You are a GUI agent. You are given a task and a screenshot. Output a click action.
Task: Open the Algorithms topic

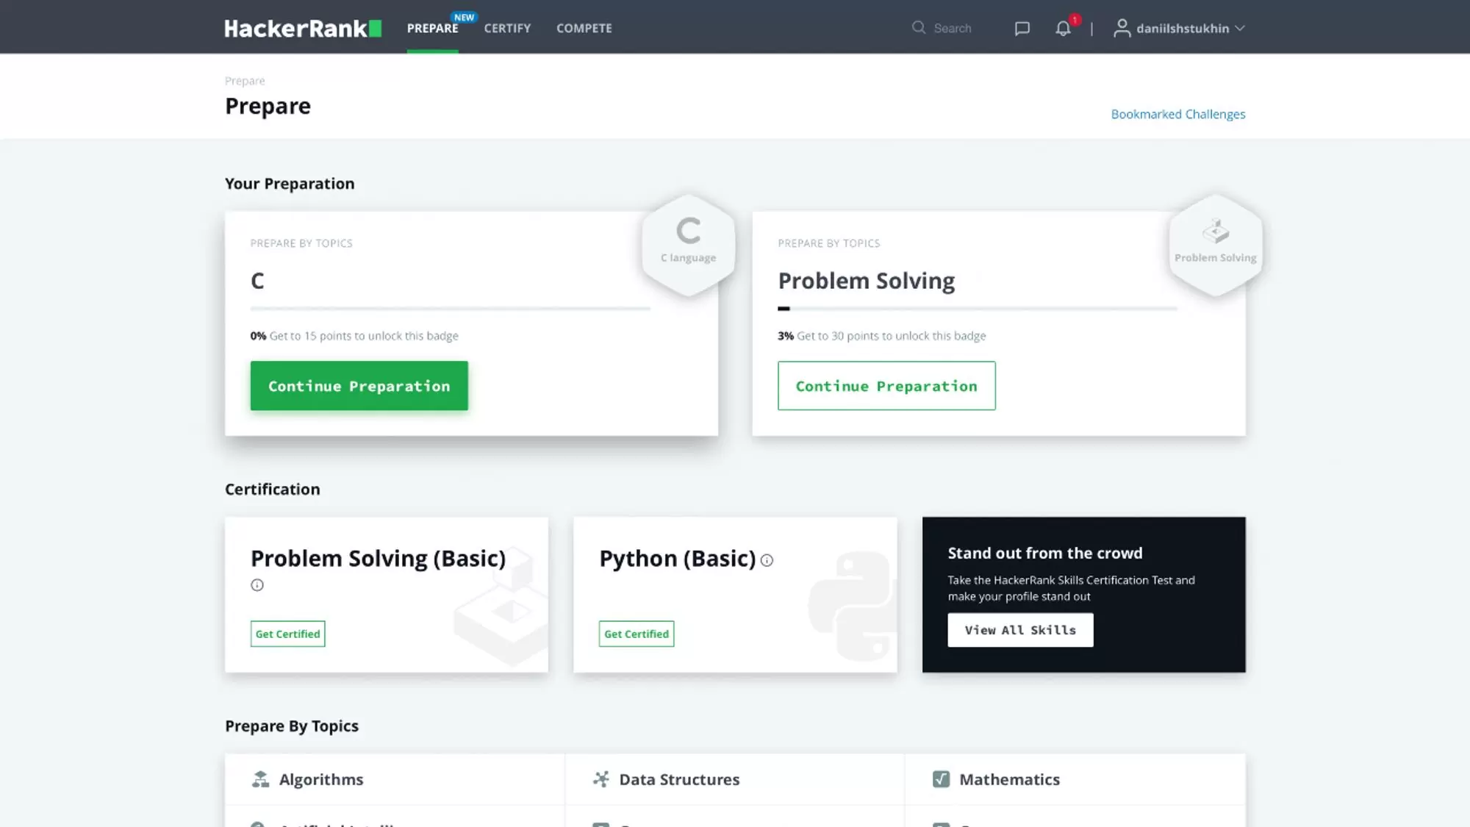pos(321,779)
